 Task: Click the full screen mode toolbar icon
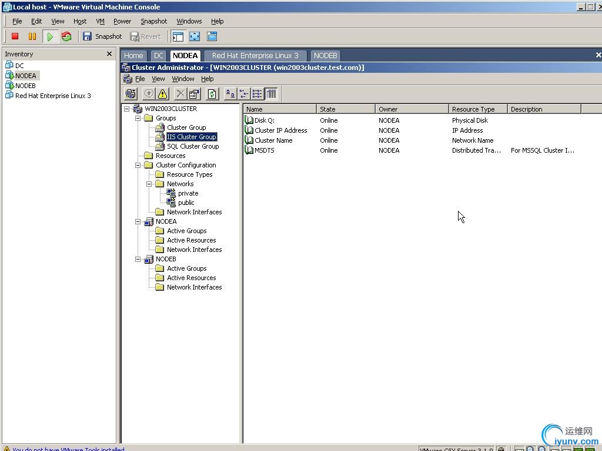pos(195,36)
